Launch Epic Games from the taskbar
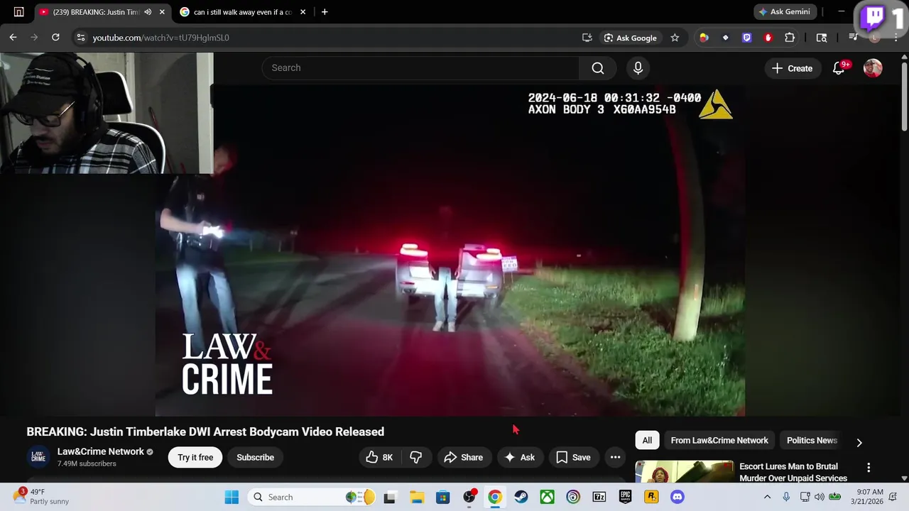 625,498
